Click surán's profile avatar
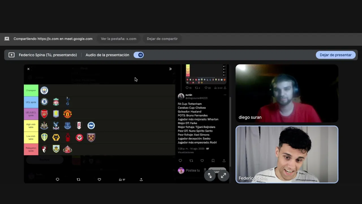The width and height of the screenshot is (362, 204). click(x=181, y=96)
